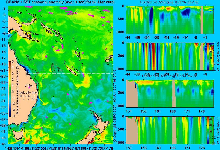Click the velocity arrow symbols in the legend
This screenshot has width=220, height=150.
point(29,99)
